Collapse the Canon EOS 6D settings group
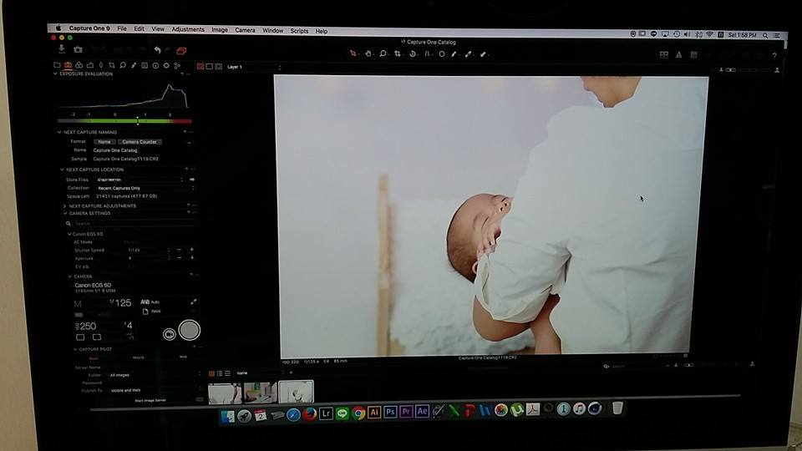Screen dimensions: 802x451 [69, 234]
